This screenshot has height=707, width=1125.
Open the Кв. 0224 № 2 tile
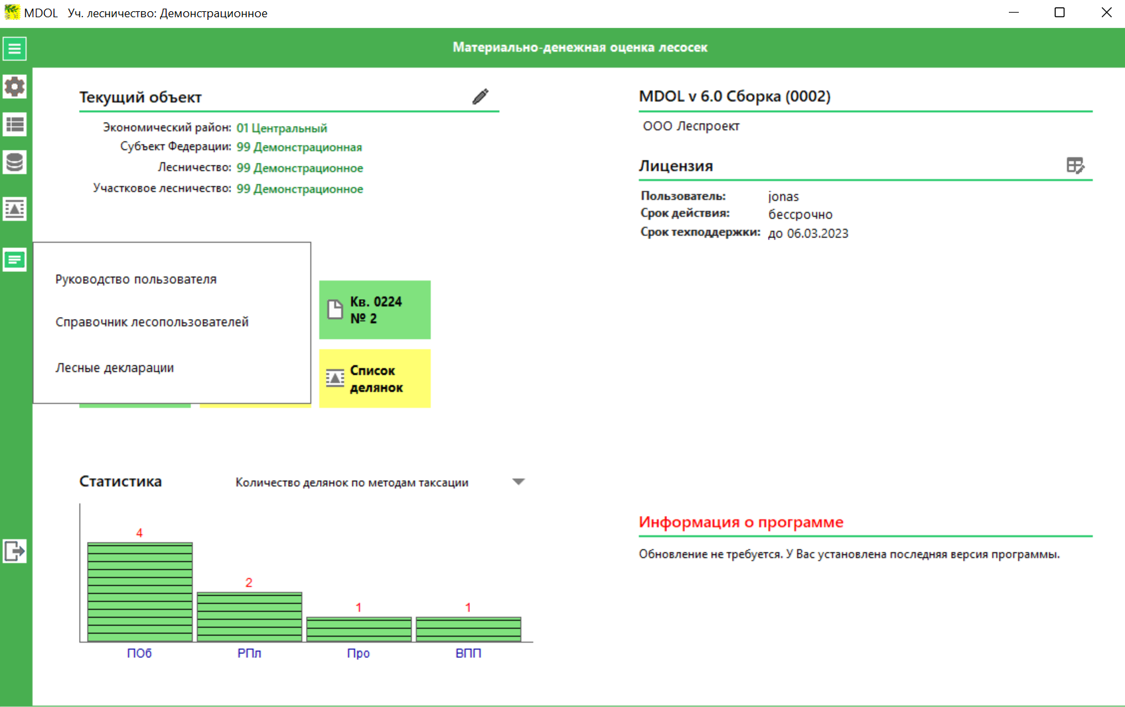tap(375, 310)
